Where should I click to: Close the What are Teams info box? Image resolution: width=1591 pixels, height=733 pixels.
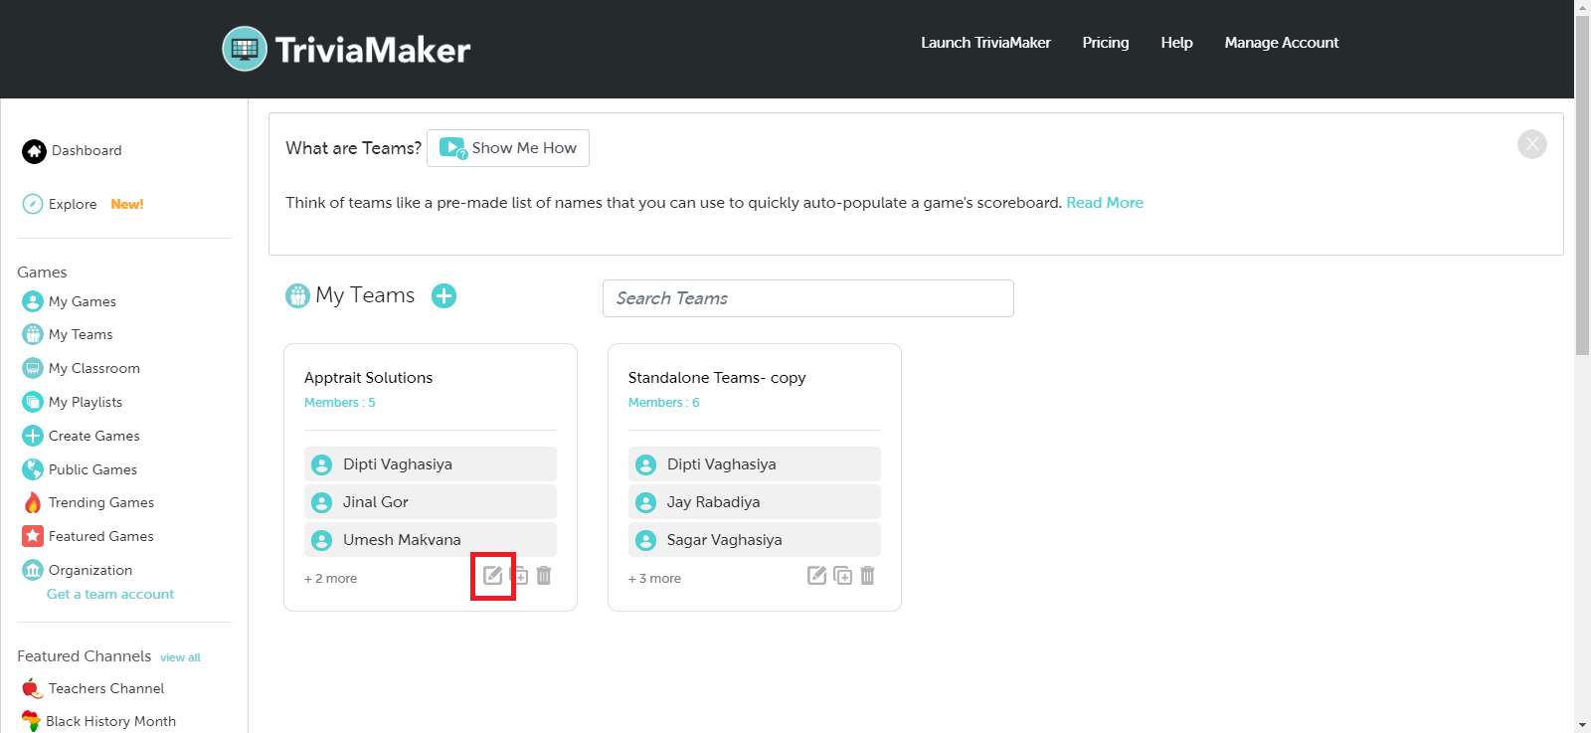(1531, 144)
